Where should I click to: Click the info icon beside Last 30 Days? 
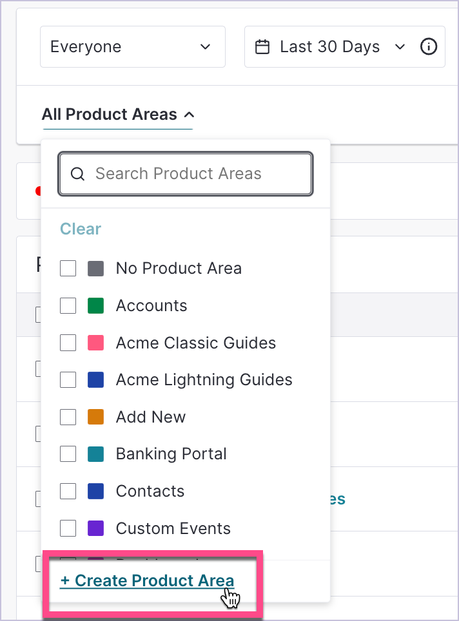(429, 46)
